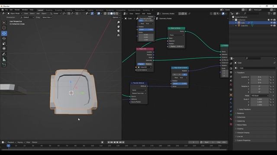Viewport: 277px width, 155px height.
Task: Switch to the Modeling workspace tab
Action: click(x=49, y=10)
